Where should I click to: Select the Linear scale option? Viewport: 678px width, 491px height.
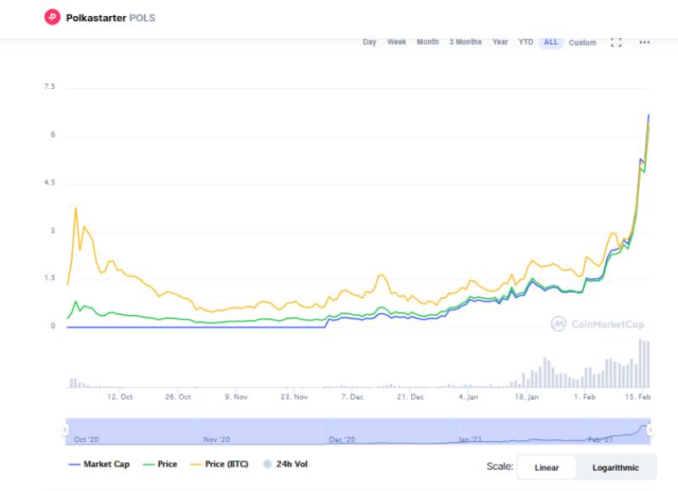(x=546, y=467)
